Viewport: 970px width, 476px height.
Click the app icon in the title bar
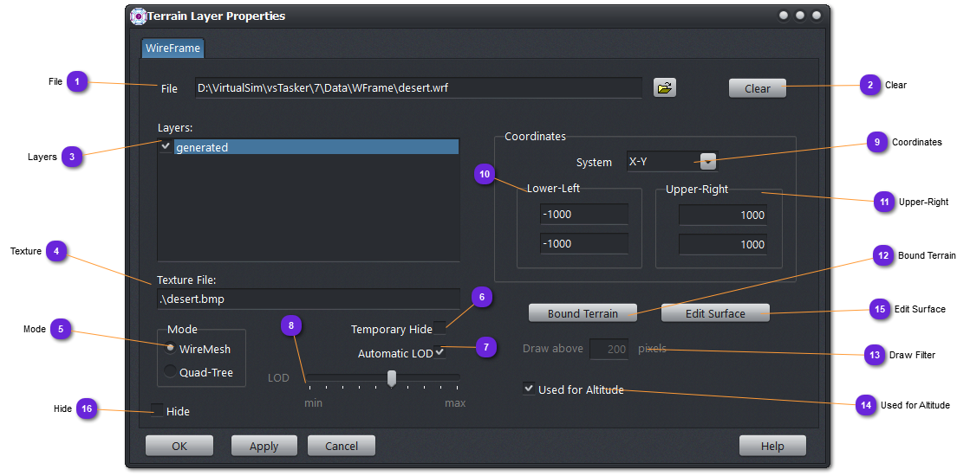pos(138,16)
